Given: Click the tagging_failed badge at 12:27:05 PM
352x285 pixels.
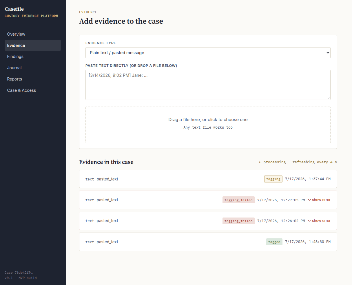Looking at the screenshot, I should point(238,200).
